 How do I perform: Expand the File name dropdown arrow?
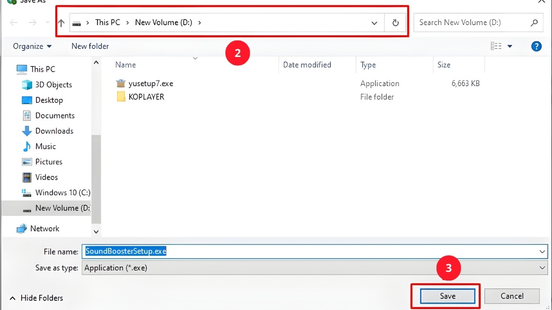(541, 252)
